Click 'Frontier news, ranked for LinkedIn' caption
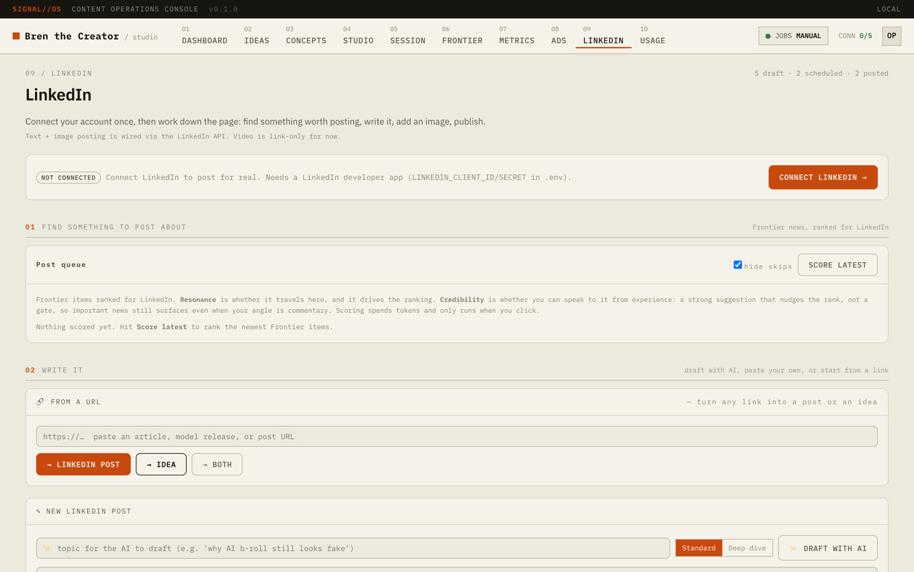The height and width of the screenshot is (572, 914). 820,227
